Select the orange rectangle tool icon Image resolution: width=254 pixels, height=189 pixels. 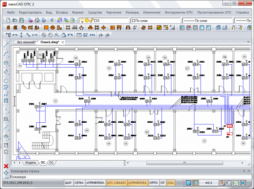[46, 28]
